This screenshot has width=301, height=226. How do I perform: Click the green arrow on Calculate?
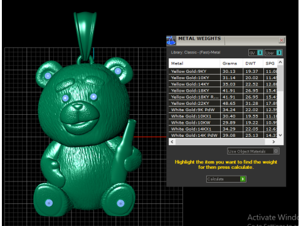click(243, 179)
